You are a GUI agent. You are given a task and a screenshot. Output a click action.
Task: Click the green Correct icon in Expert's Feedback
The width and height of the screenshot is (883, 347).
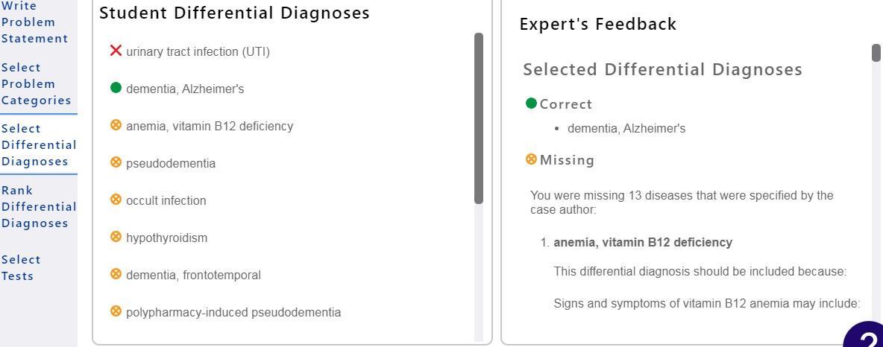point(531,104)
